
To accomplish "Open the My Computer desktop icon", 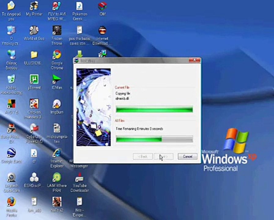I will pos(11,30).
